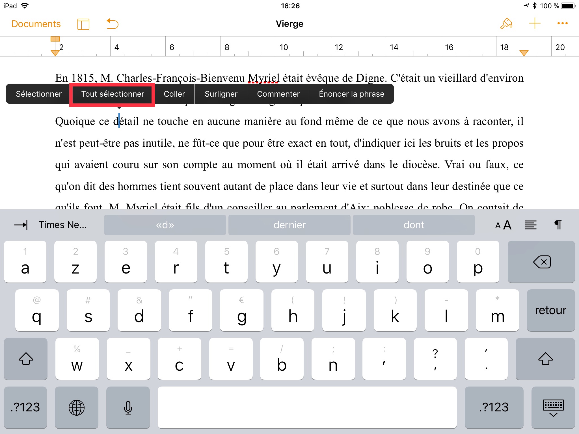Tap the undo arrow icon

click(113, 24)
